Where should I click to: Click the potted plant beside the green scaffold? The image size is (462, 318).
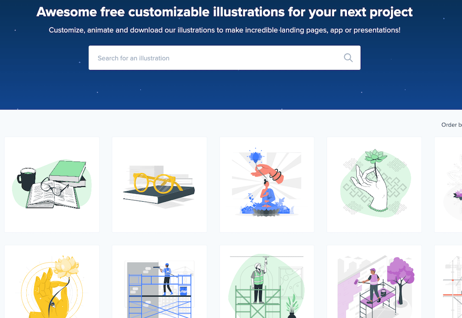click(x=291, y=307)
